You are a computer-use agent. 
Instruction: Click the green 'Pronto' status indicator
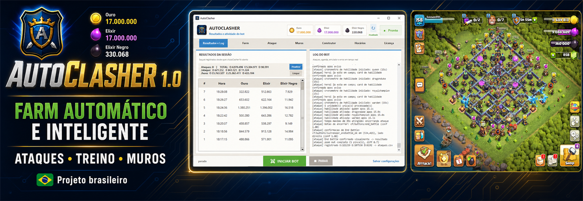390,30
